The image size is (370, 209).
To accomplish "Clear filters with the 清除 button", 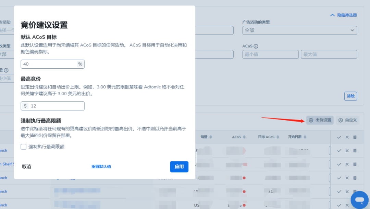I will pos(350,96).
